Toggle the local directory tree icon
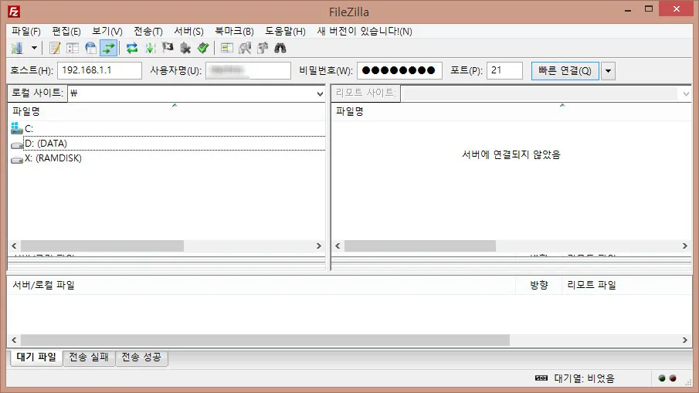 point(73,48)
